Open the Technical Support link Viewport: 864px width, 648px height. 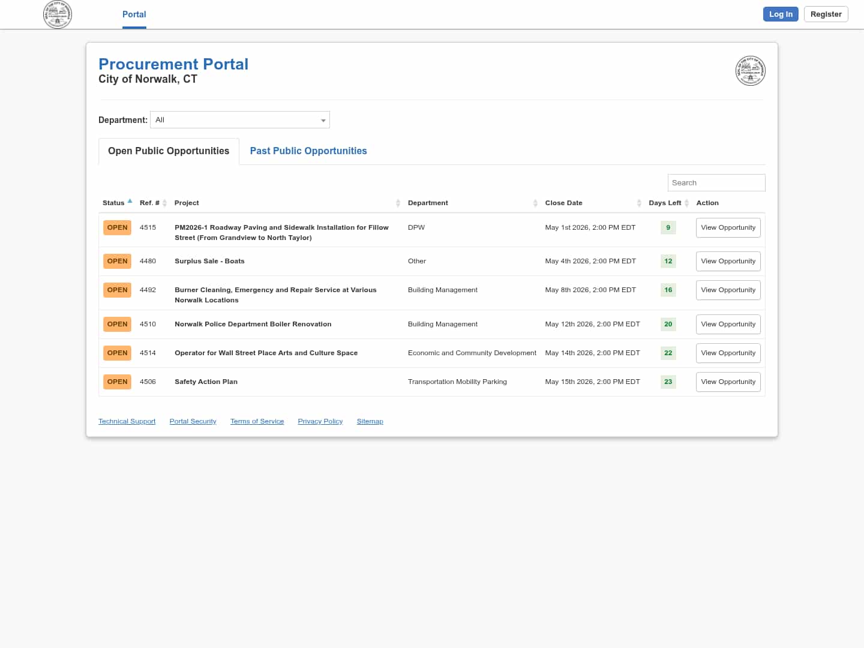tap(127, 421)
